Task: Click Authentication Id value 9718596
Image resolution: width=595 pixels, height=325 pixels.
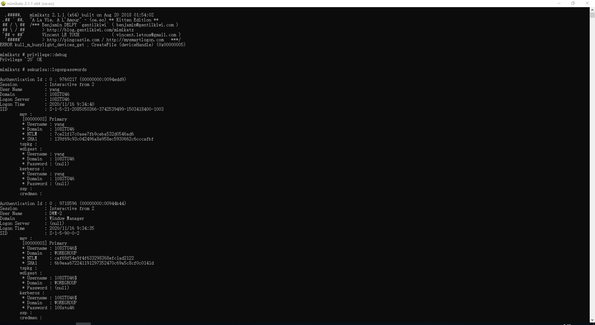Action: [68, 203]
